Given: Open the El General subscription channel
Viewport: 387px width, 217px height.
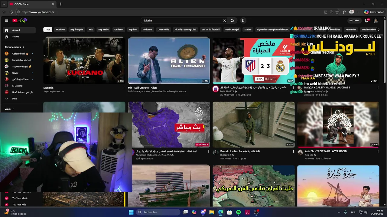Looking at the screenshot, I should click(19, 86).
